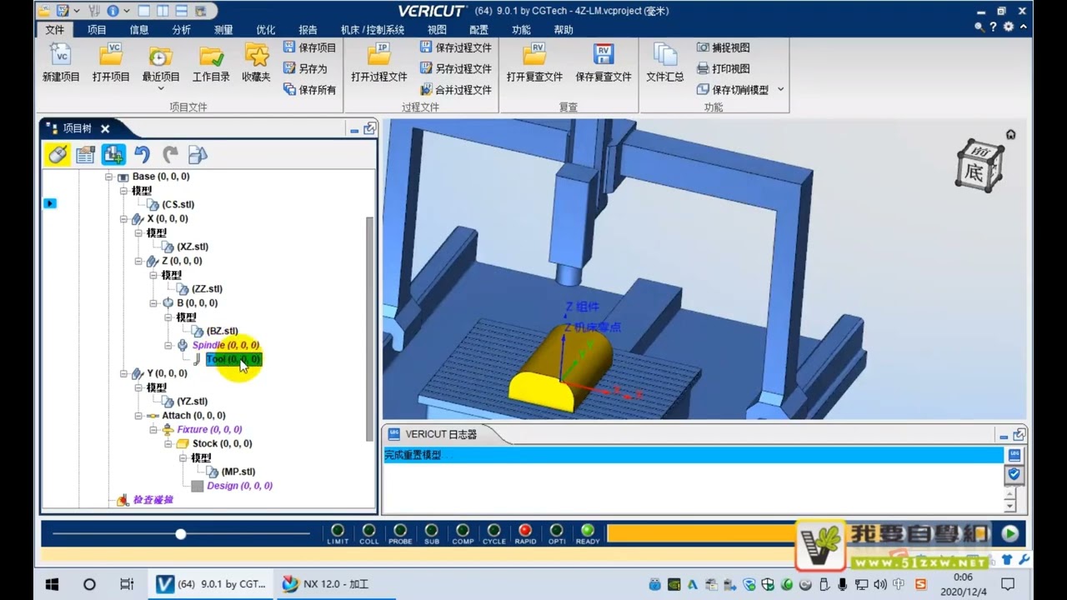1067x600 pixels.
Task: Expand the Recent Projects (最近项目) dropdown
Action: (161, 87)
